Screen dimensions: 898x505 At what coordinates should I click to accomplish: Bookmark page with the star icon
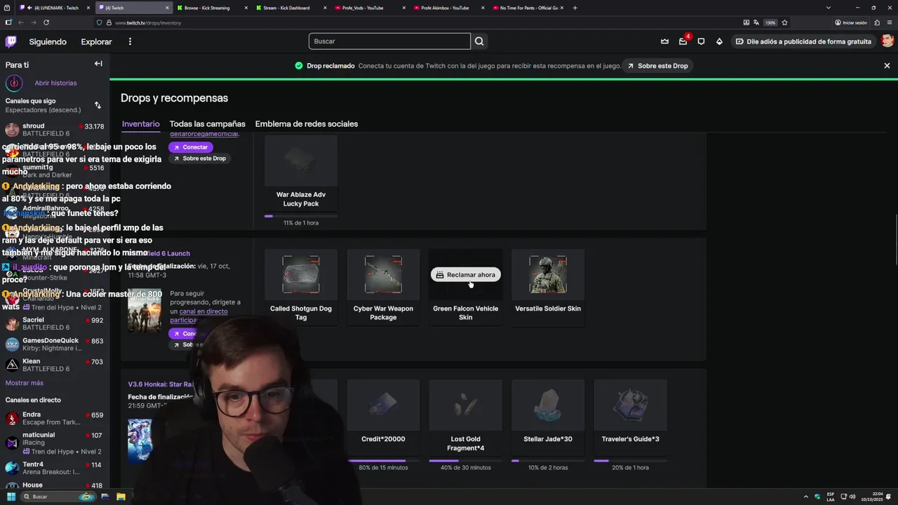tap(784, 22)
